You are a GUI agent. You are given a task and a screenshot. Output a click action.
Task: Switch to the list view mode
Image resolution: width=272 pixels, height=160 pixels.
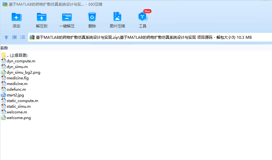point(22,37)
